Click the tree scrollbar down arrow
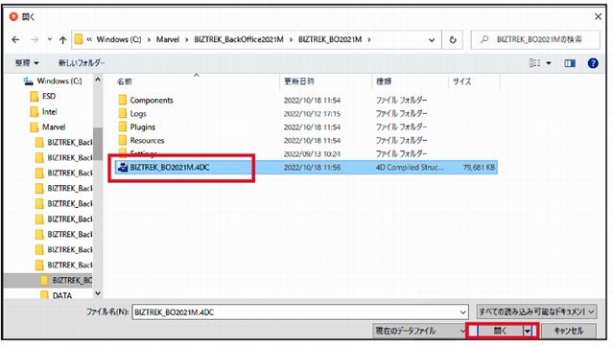 tap(98, 293)
